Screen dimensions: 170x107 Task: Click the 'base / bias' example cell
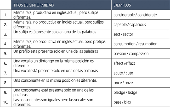(122, 102)
